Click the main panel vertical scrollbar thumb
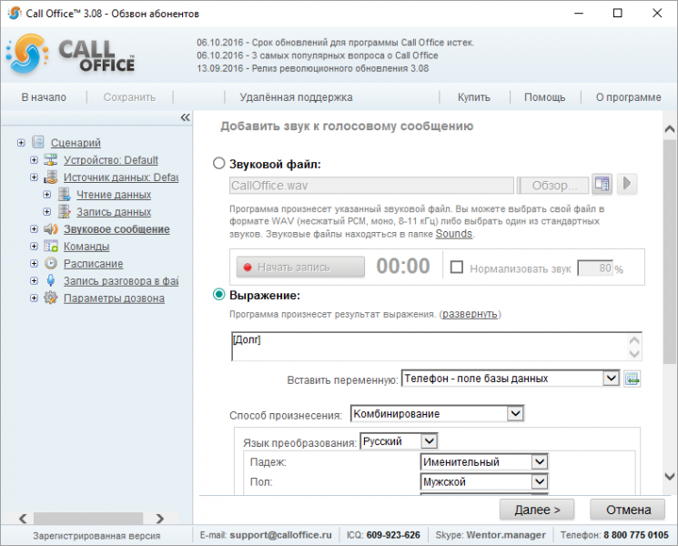The width and height of the screenshot is (678, 546). click(x=669, y=251)
